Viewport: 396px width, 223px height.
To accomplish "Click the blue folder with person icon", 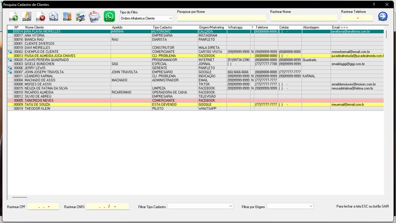I will pos(67,16).
